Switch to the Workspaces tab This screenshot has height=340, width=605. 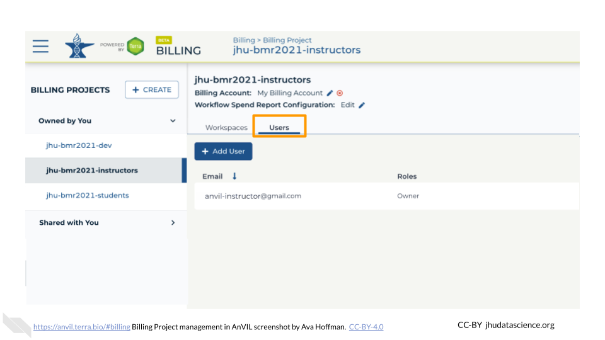226,128
